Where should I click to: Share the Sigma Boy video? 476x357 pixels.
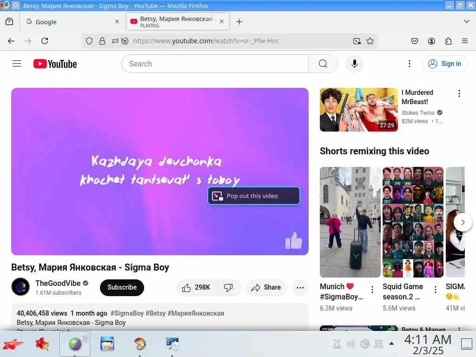click(x=266, y=287)
